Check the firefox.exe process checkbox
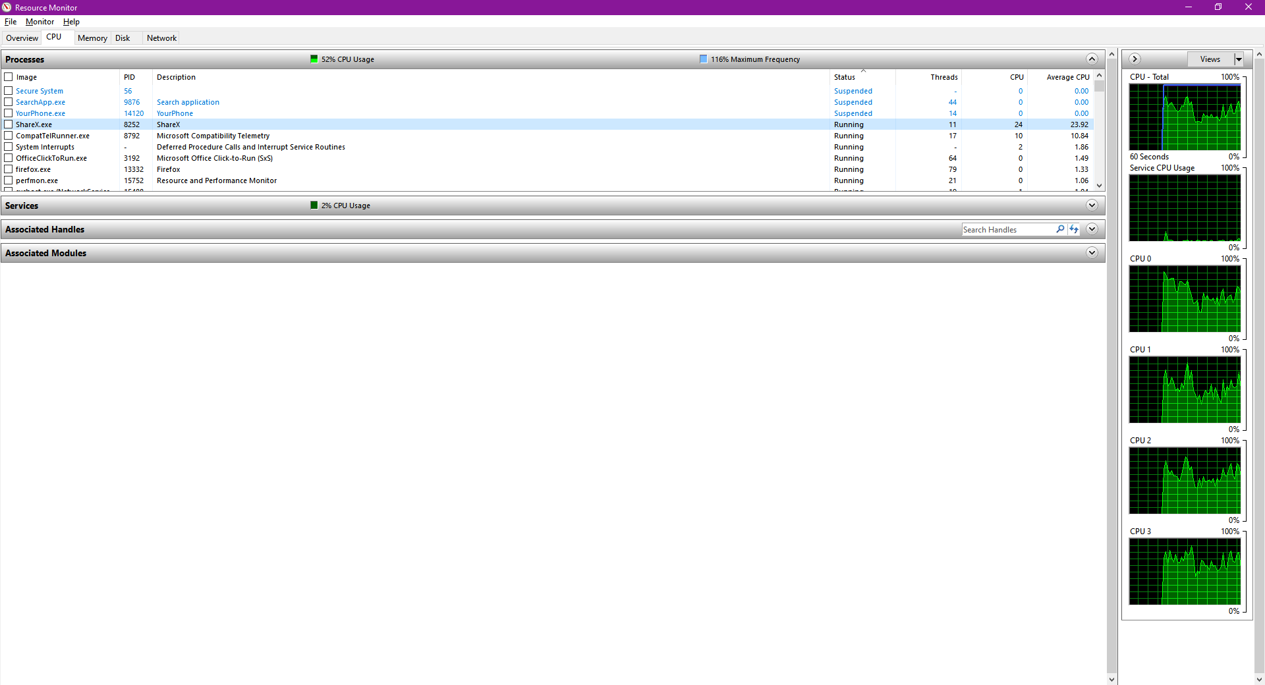 point(8,169)
